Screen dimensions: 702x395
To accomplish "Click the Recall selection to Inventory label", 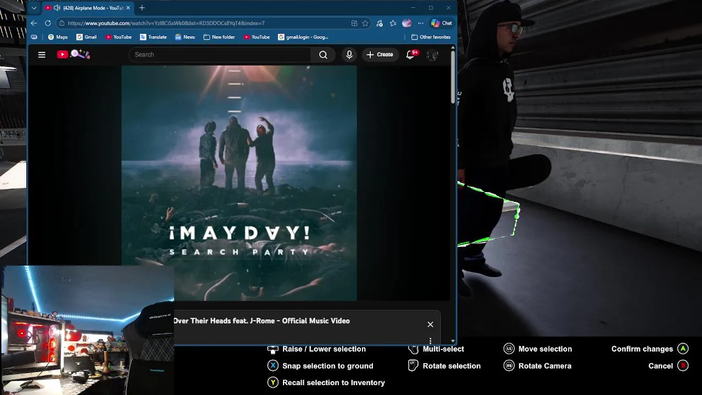I will [x=333, y=382].
